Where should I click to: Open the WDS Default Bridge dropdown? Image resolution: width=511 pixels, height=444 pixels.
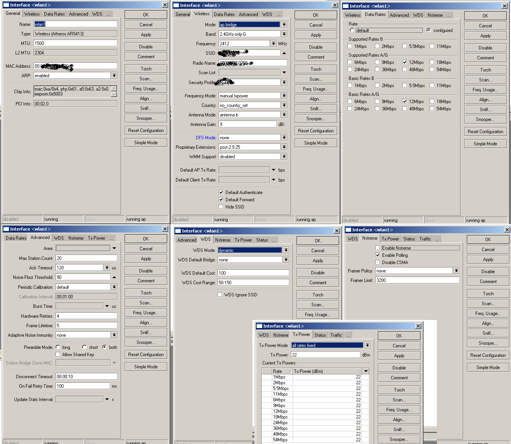coord(286,259)
